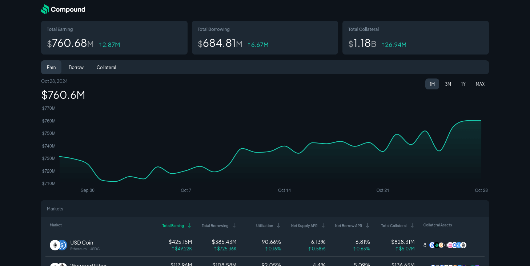Switch to the Earn tab
Screen dimensions: 530x266
click(x=51, y=67)
